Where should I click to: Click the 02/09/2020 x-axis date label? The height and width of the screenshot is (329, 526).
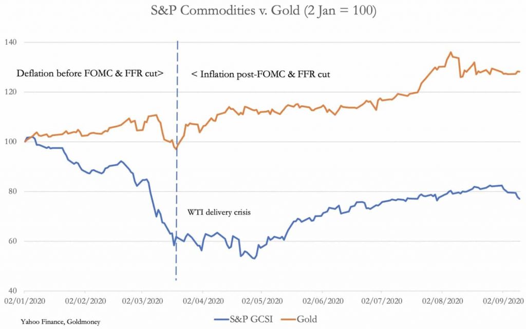tap(503, 301)
